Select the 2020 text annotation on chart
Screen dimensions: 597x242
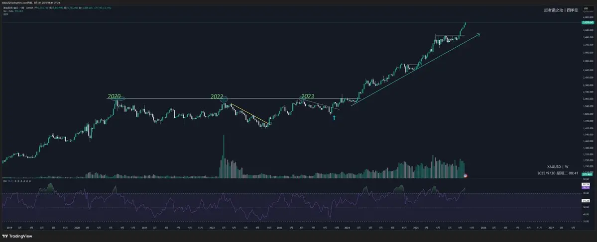[115, 96]
